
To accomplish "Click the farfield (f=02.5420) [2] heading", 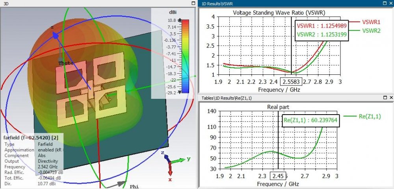I will [x=30, y=137].
